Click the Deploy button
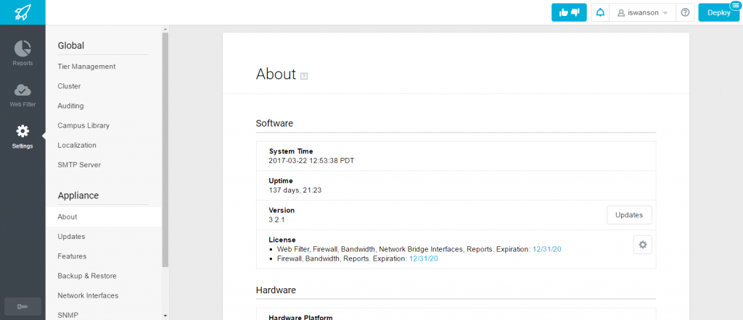The width and height of the screenshot is (743, 320). (x=718, y=13)
